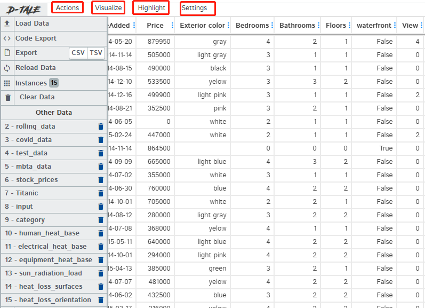Delete rolling_data dataset via trash icon
Image resolution: width=425 pixels, height=308 pixels.
[x=101, y=127]
